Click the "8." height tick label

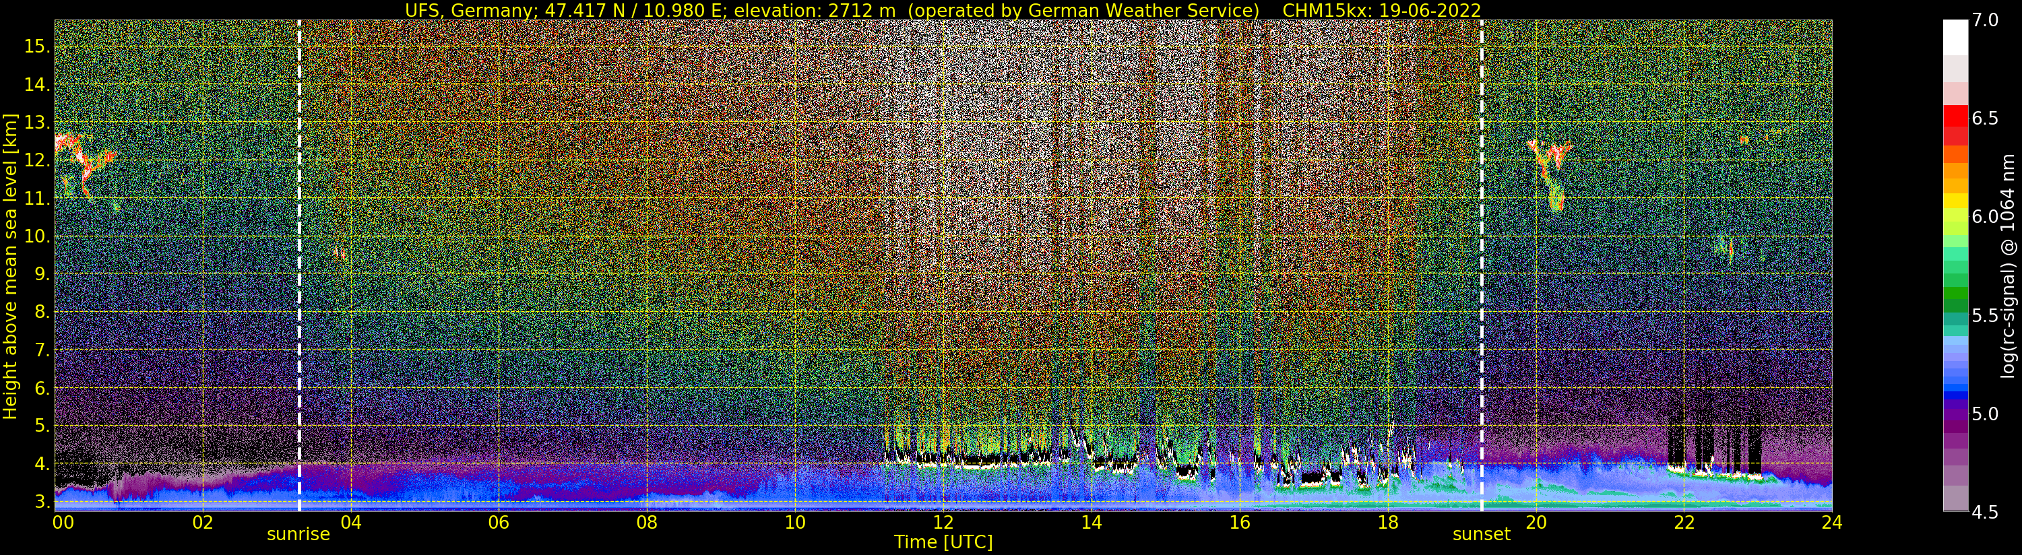tap(42, 312)
